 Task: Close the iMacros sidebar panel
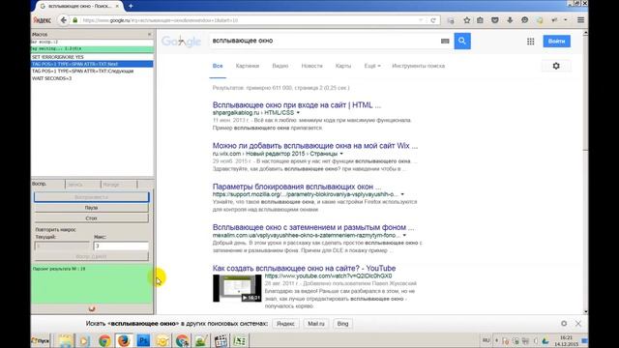coord(149,35)
